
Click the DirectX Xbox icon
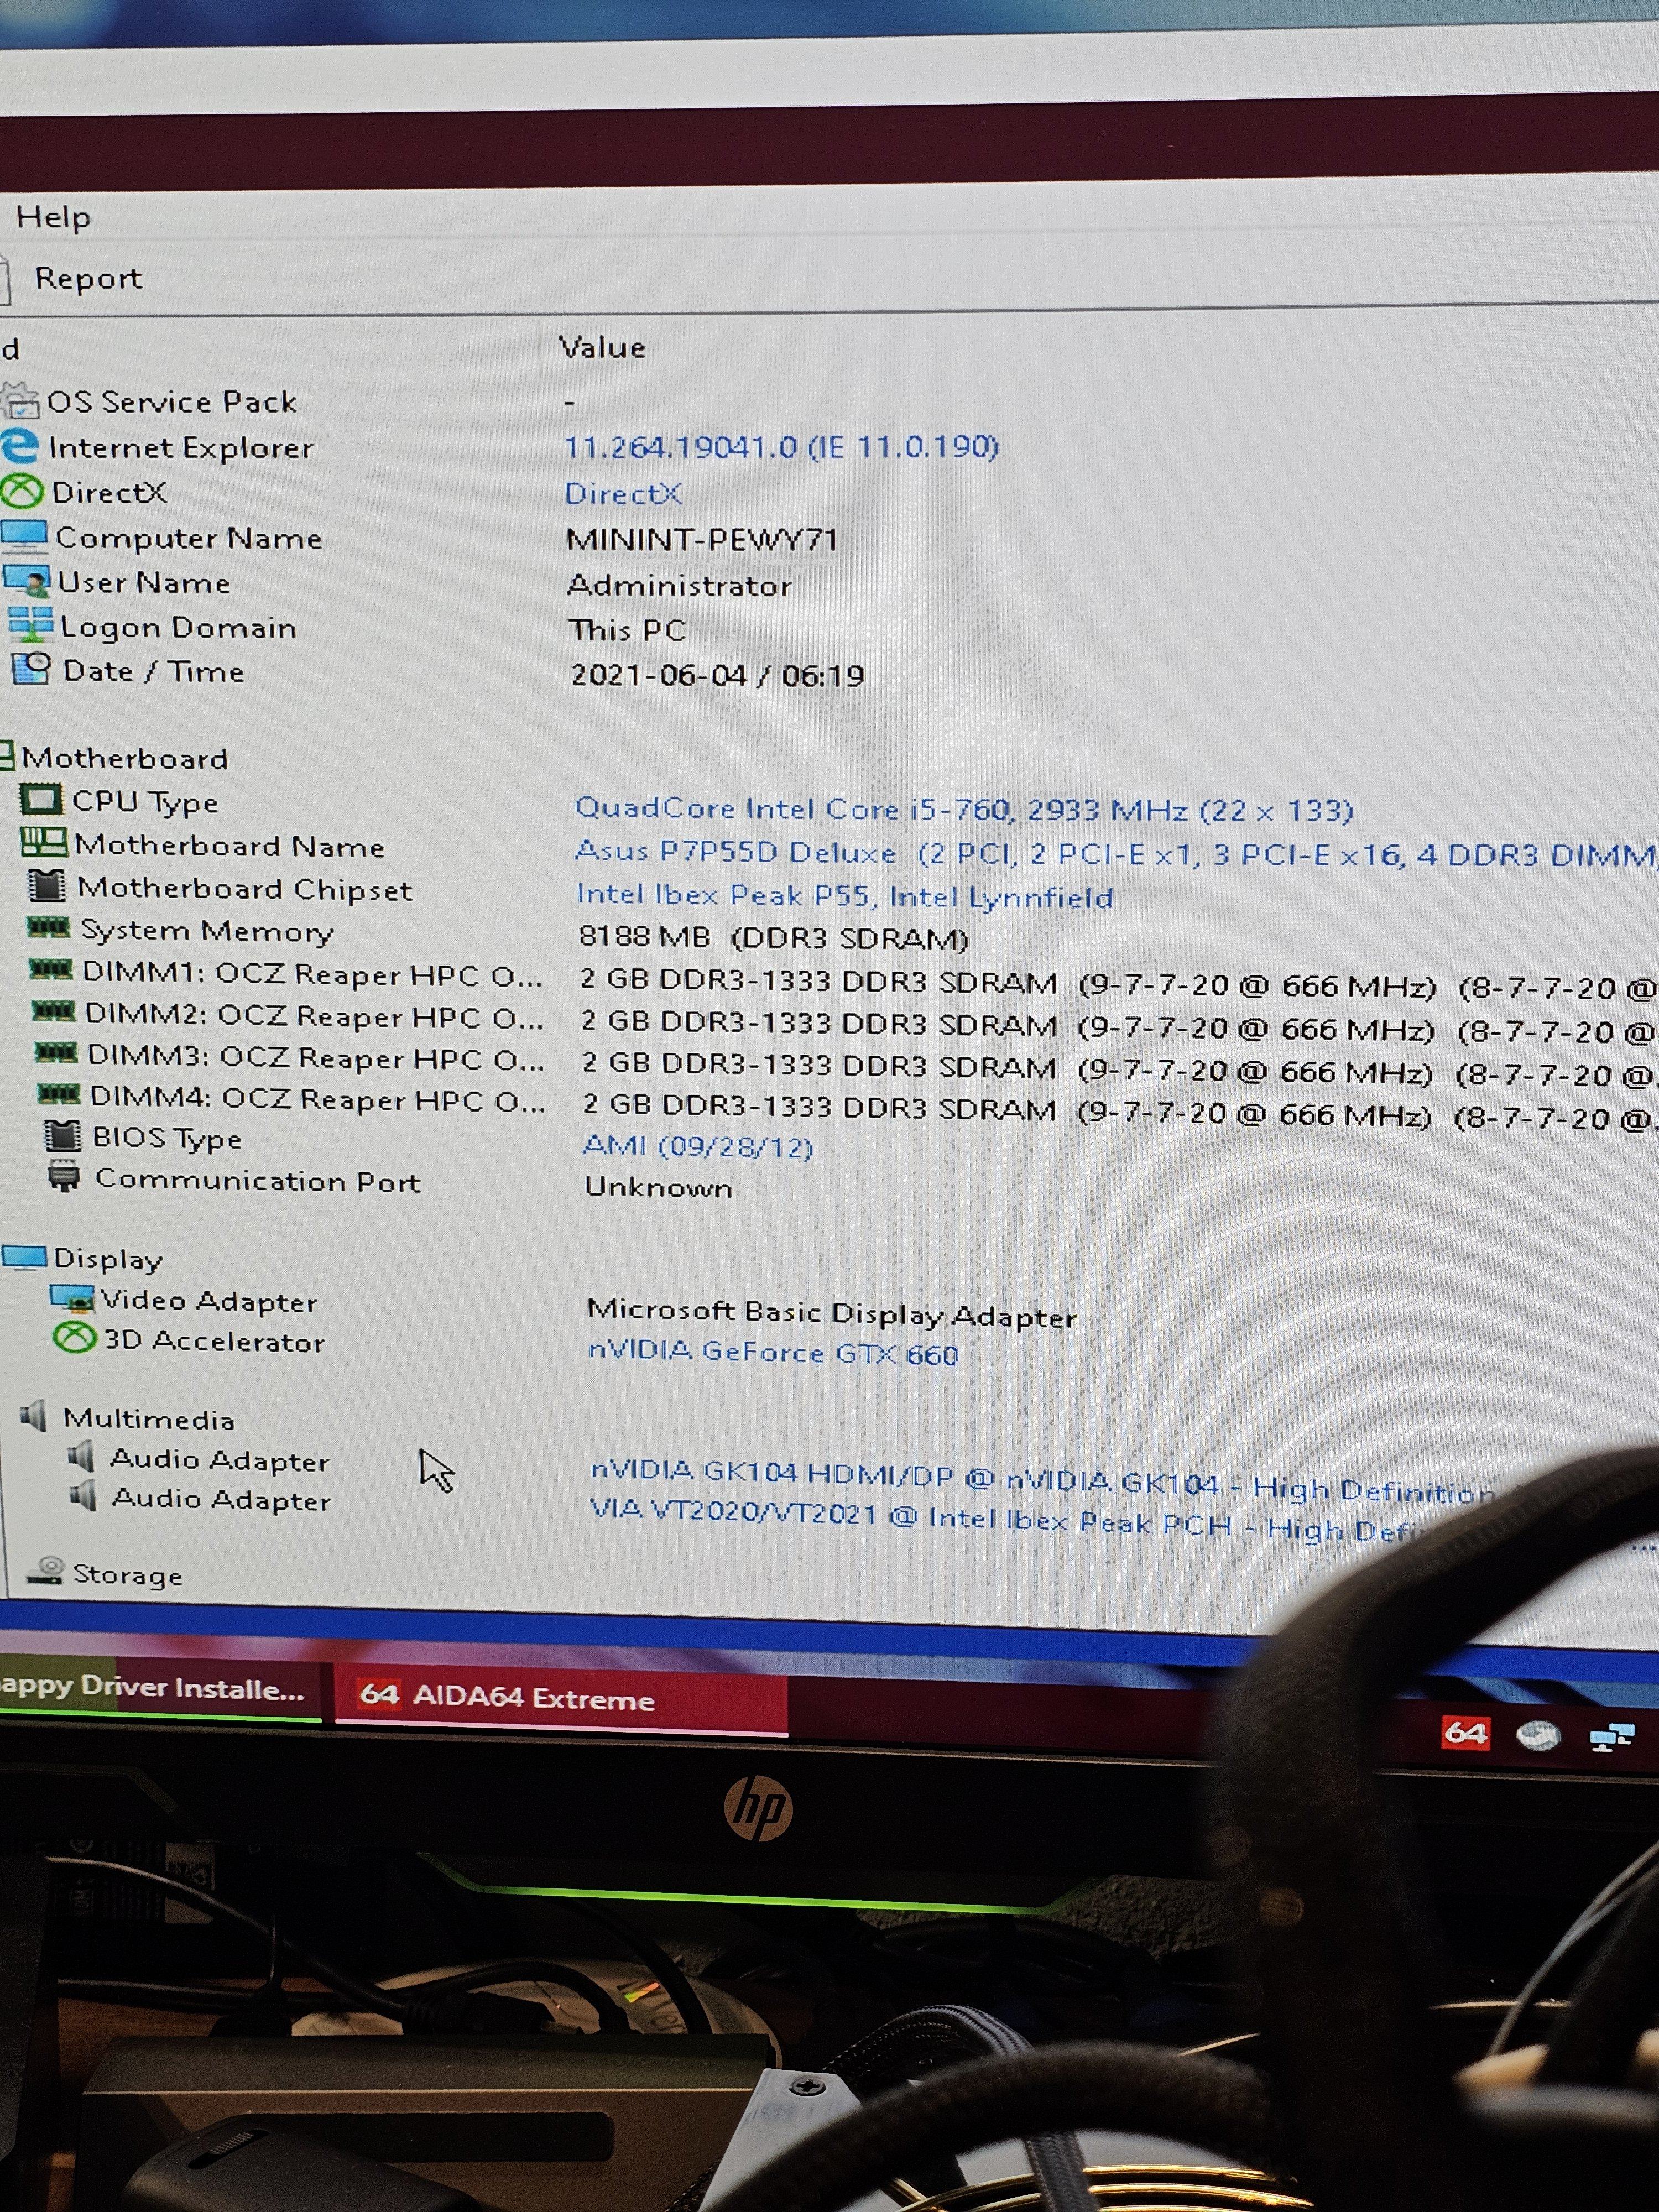[21, 491]
